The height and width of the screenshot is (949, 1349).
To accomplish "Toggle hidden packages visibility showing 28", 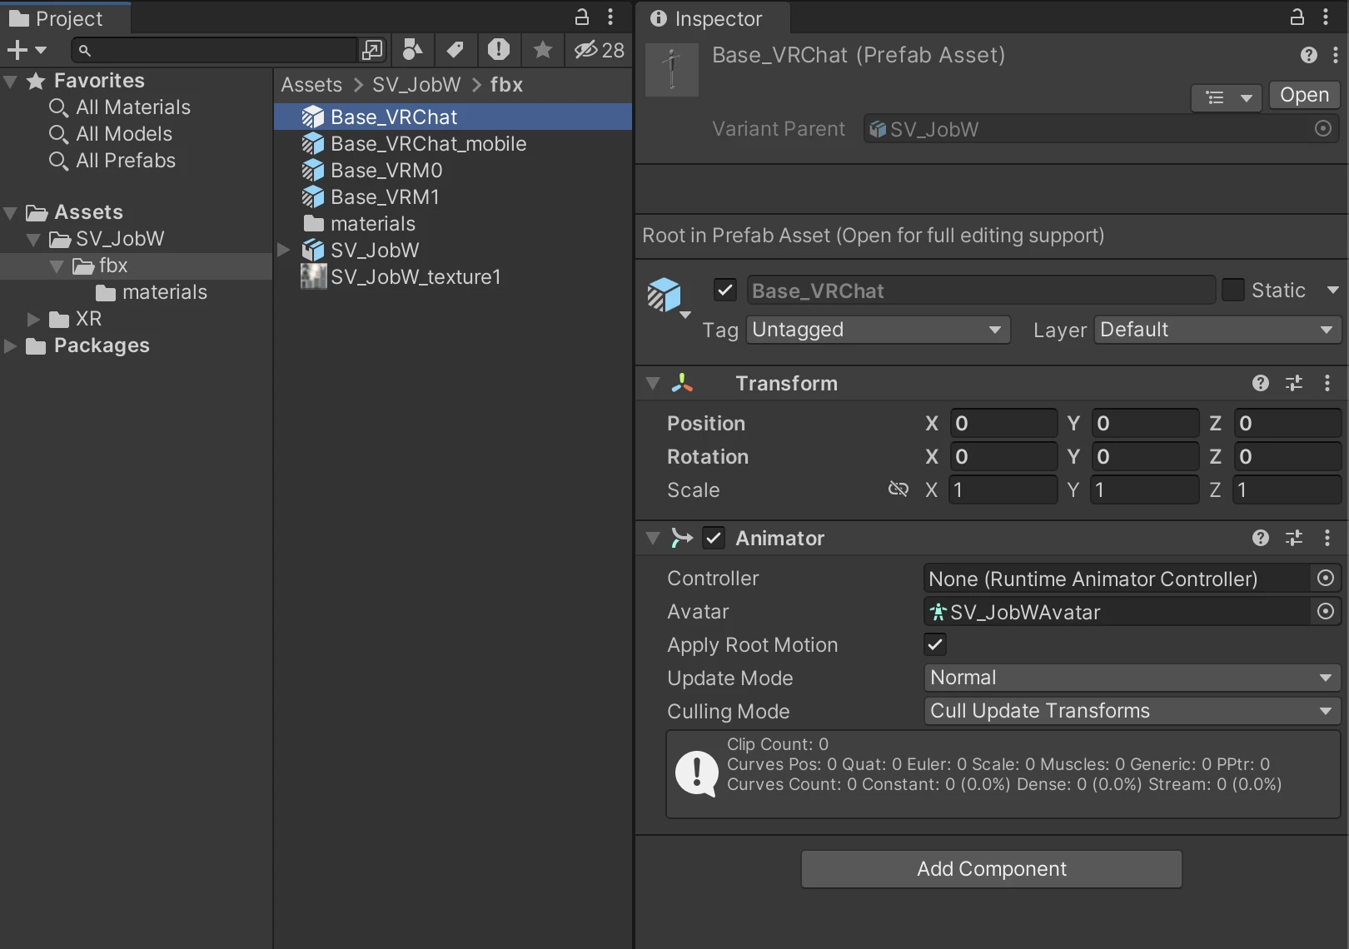I will coord(599,50).
